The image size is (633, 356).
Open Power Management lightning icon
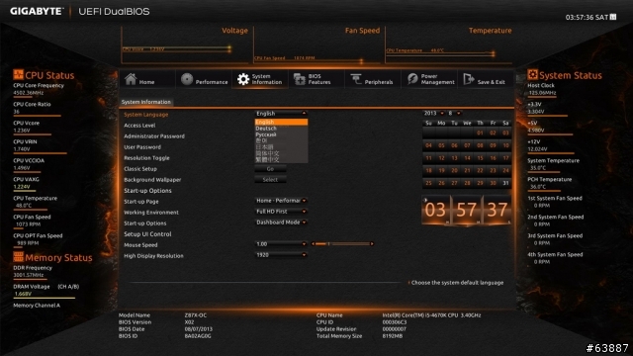tap(412, 79)
